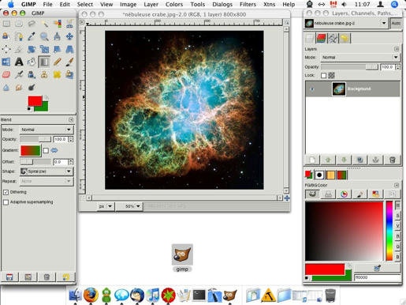Image resolution: width=406 pixels, height=305 pixels.
Task: Click the Auto button
Action: coord(396,23)
